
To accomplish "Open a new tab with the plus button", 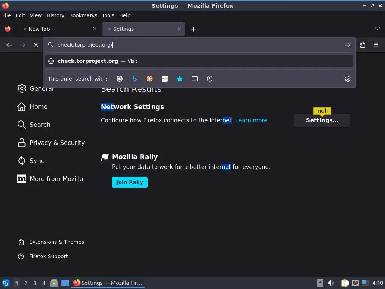I will (x=194, y=29).
